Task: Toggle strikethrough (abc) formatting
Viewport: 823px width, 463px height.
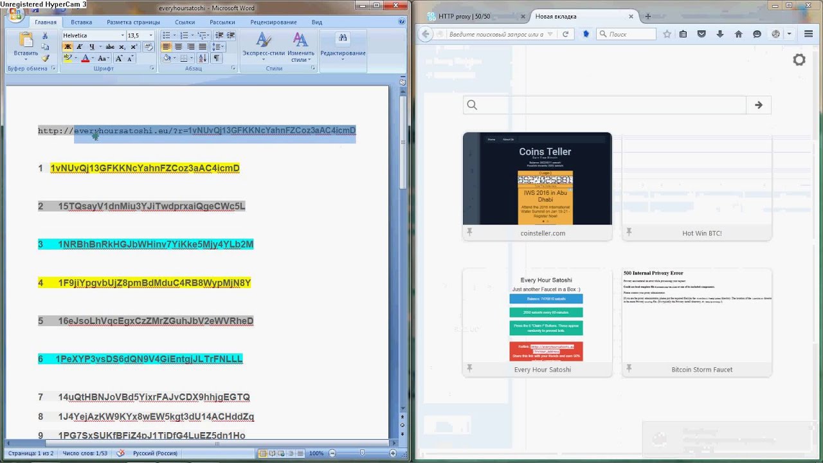Action: click(x=109, y=47)
